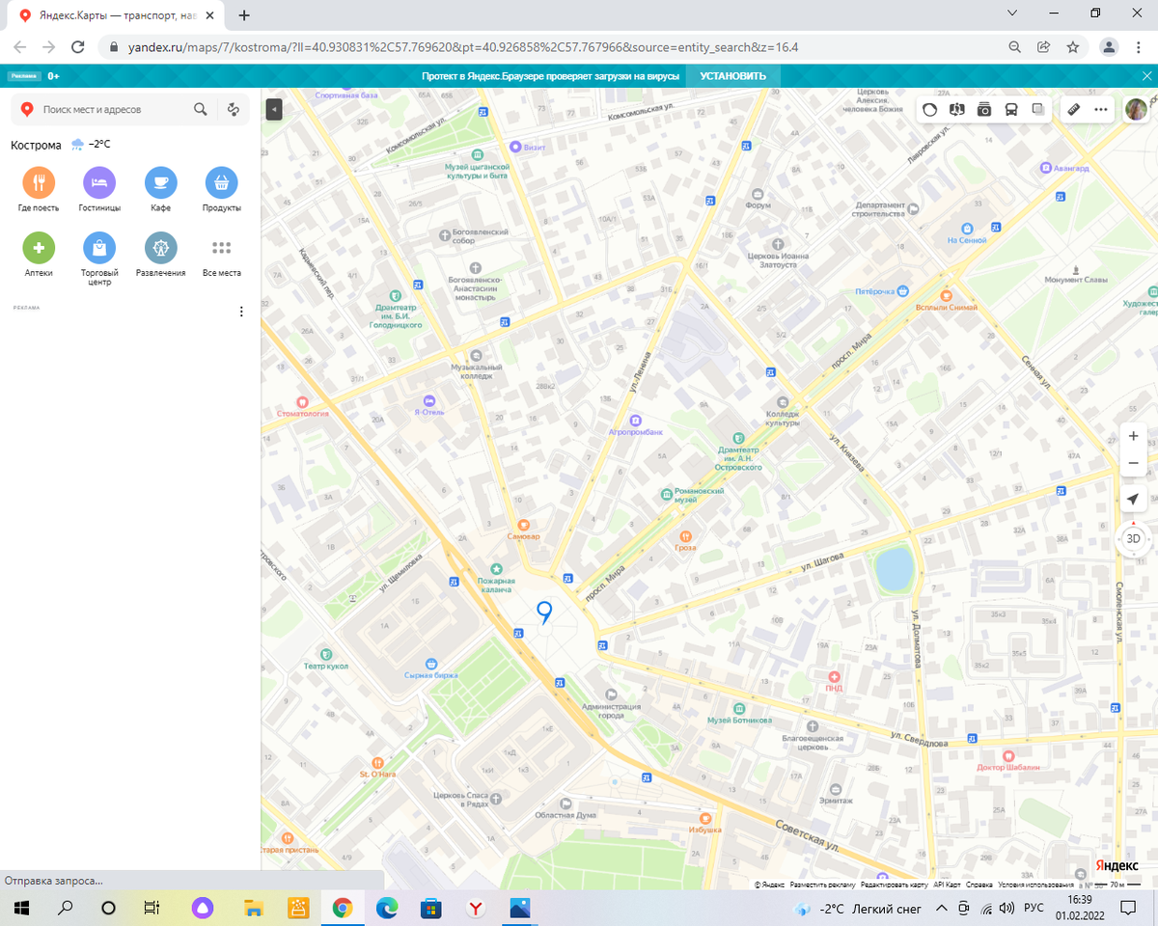Click the 'Гроза' restaurant marker
Viewport: 1158px width, 926px height.
click(x=685, y=536)
